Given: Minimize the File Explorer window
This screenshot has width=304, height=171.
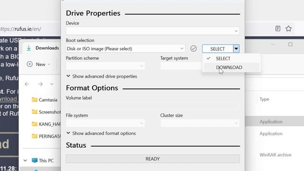Looking at the screenshot, I should 273,44.
